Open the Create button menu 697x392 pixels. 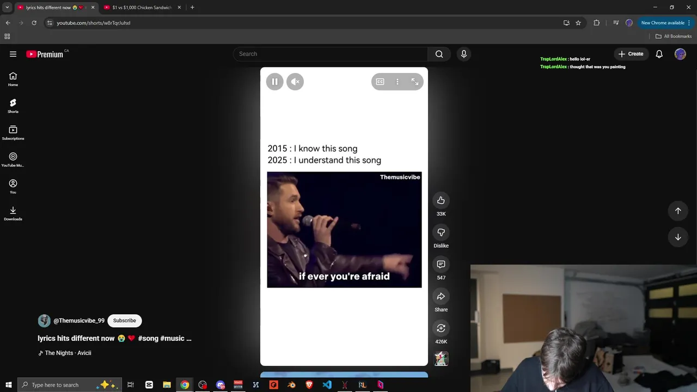631,54
